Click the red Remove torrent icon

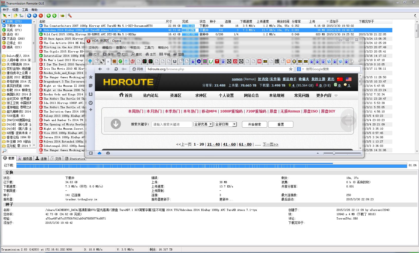click(41, 16)
